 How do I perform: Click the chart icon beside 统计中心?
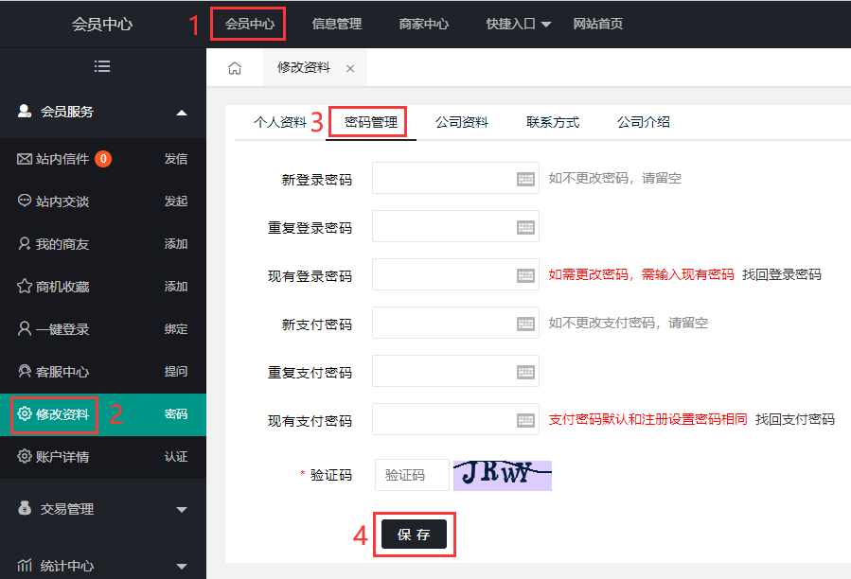25,566
